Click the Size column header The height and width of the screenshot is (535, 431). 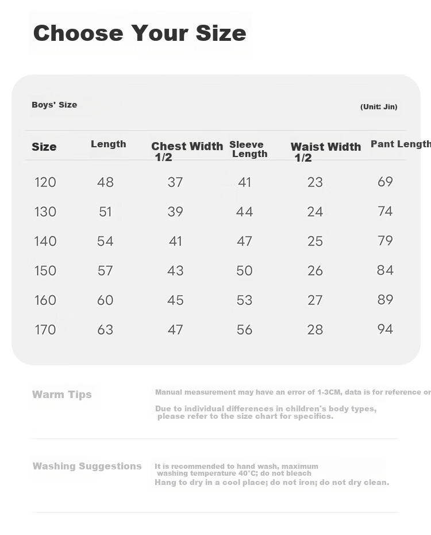click(44, 147)
